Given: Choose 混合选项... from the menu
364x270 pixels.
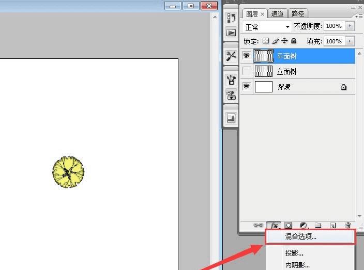Looking at the screenshot, I should 310,236.
